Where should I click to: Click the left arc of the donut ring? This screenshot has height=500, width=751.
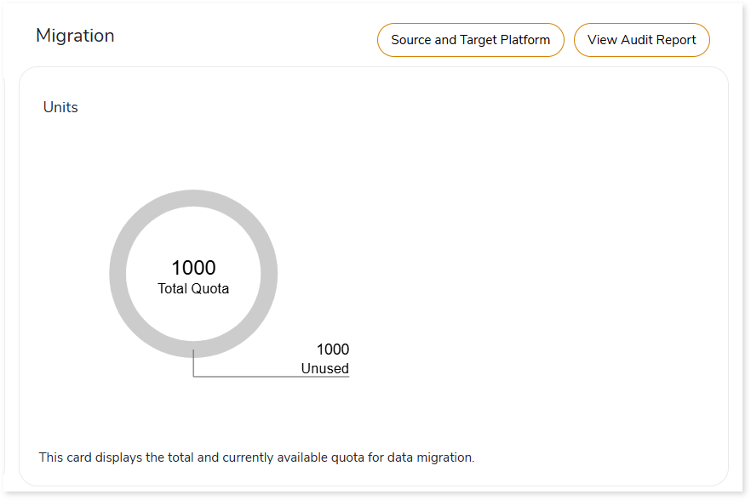pyautogui.click(x=118, y=274)
